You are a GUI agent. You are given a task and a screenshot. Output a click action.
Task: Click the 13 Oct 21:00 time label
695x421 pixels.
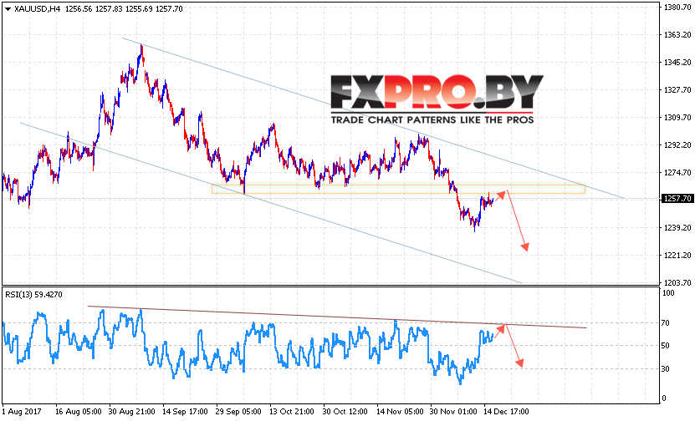292,412
